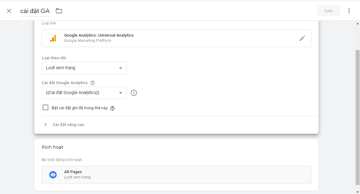Open the three-dot more options menu
Screen dimensions: 360x194
pos(349,11)
